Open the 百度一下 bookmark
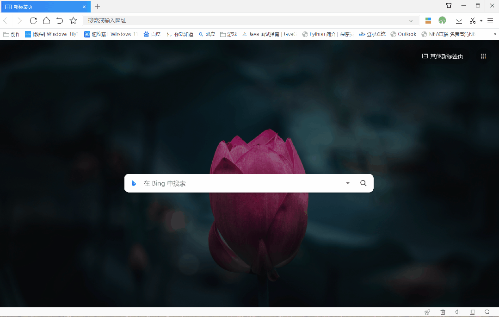The image size is (499, 317). click(168, 34)
